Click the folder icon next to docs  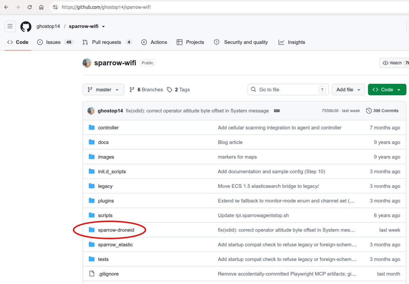click(x=92, y=142)
